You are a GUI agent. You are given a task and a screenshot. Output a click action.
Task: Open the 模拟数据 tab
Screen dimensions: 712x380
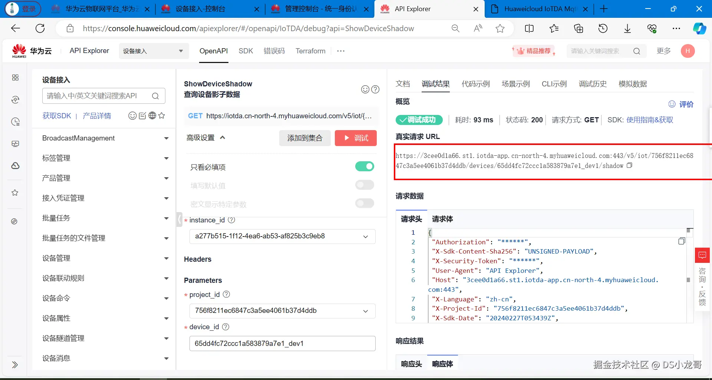click(633, 84)
